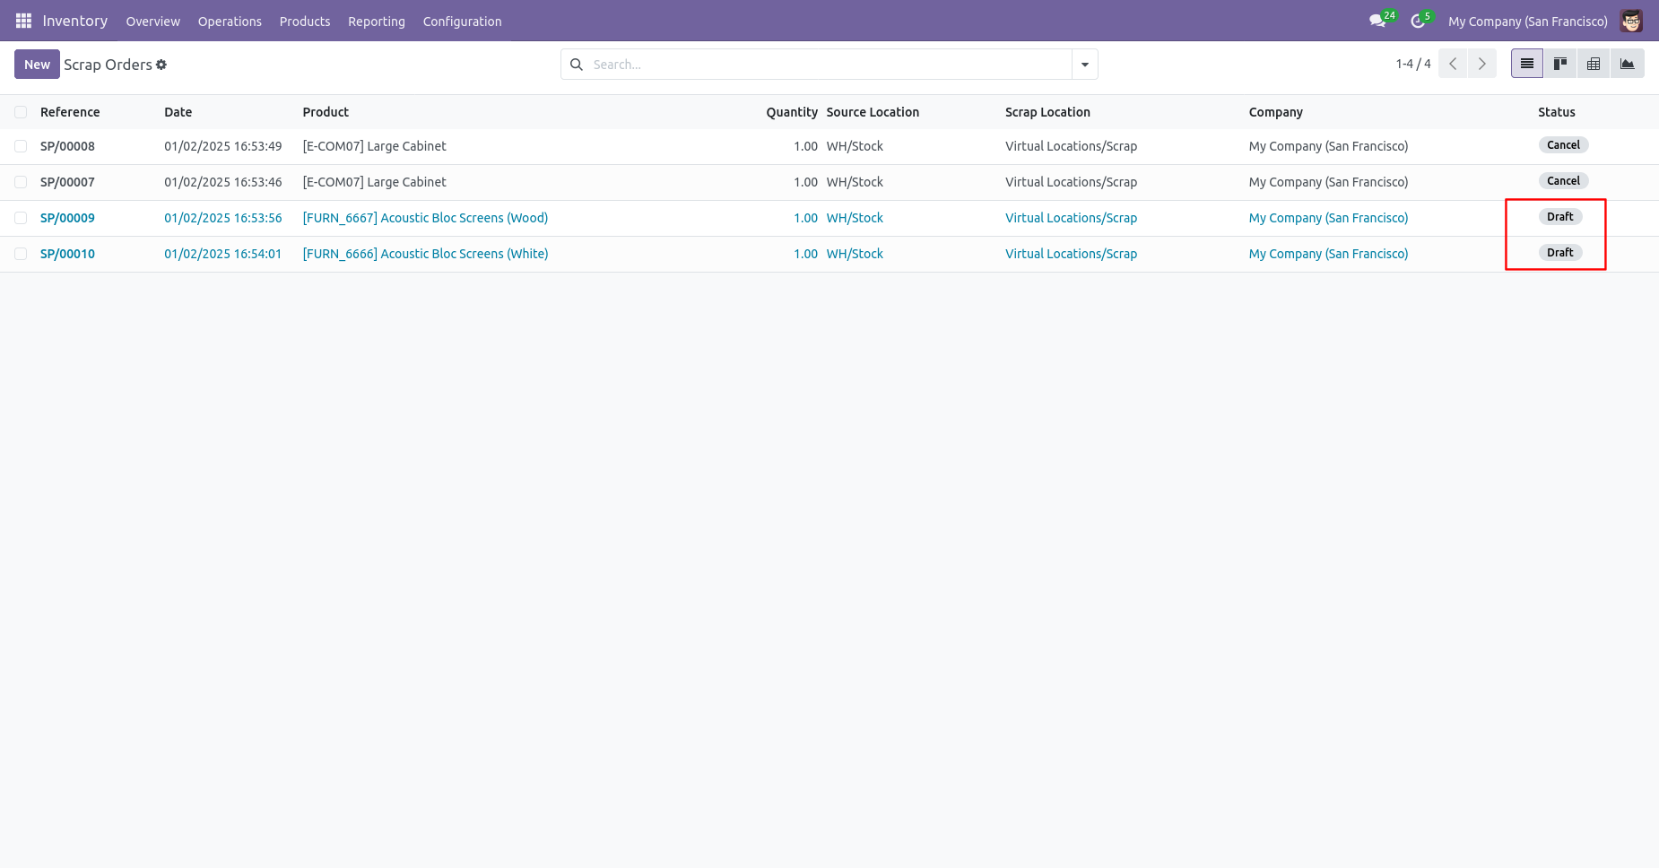Click the New button

point(37,65)
